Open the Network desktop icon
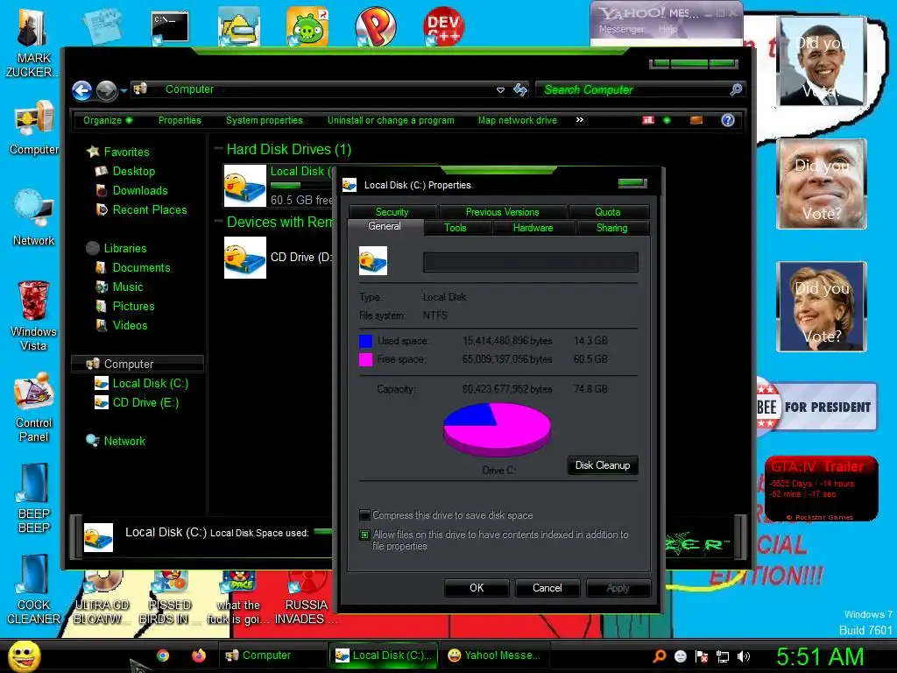Image resolution: width=897 pixels, height=673 pixels. [33, 218]
